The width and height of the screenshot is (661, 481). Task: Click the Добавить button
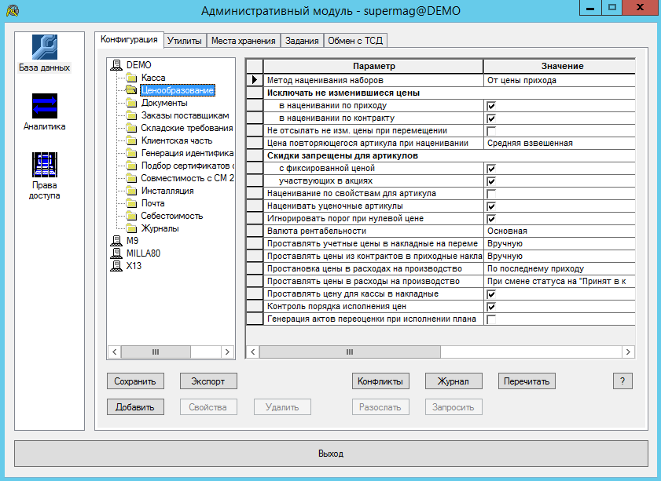pyautogui.click(x=135, y=407)
